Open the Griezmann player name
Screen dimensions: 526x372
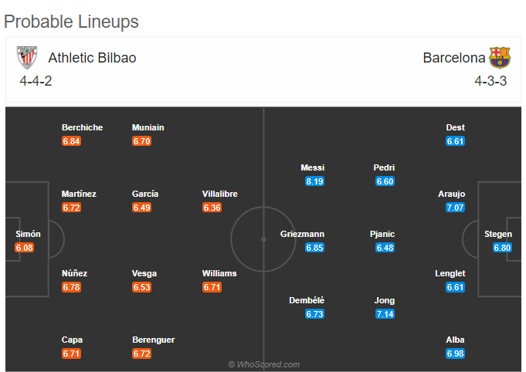click(x=302, y=234)
